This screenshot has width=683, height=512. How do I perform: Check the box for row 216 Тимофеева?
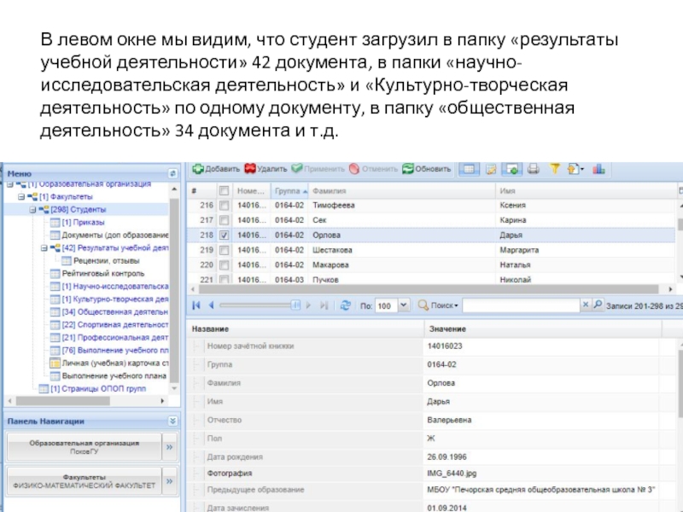coord(224,205)
